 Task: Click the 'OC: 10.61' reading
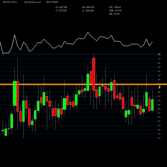pos(115,7)
